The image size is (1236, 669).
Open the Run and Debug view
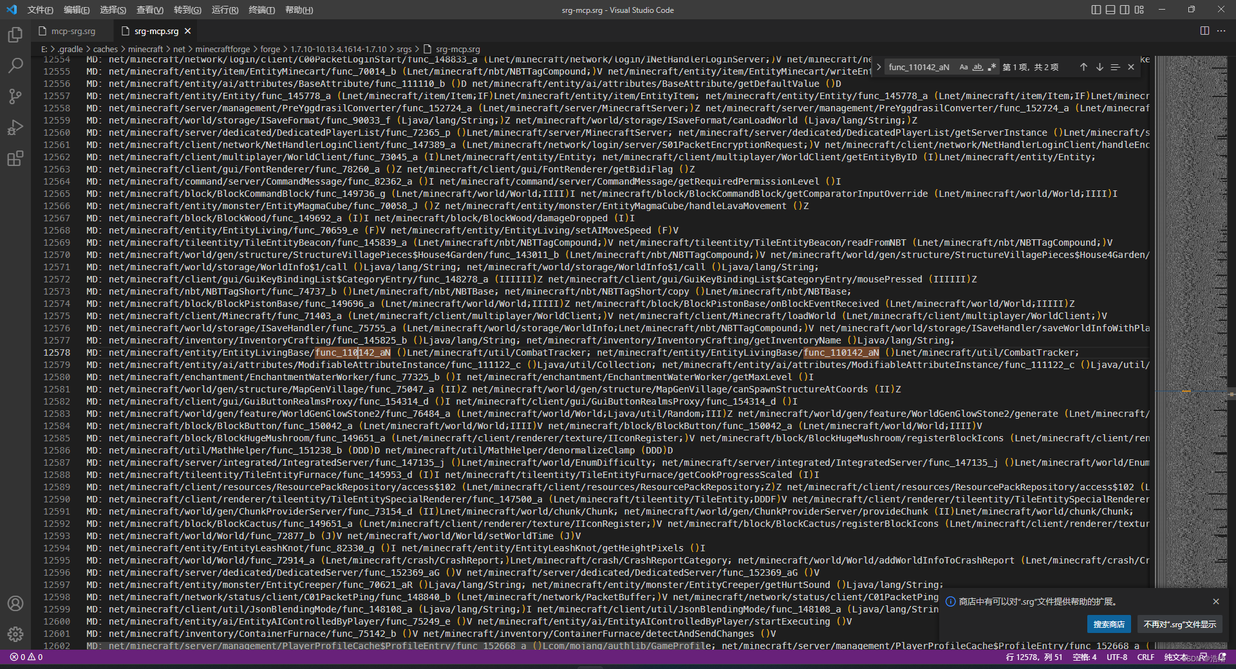[x=15, y=127]
